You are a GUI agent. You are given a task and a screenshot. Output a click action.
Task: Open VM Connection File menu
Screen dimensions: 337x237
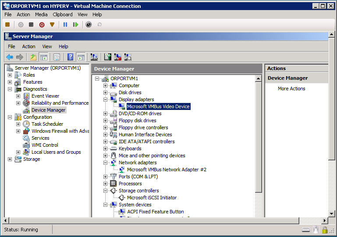pos(8,14)
